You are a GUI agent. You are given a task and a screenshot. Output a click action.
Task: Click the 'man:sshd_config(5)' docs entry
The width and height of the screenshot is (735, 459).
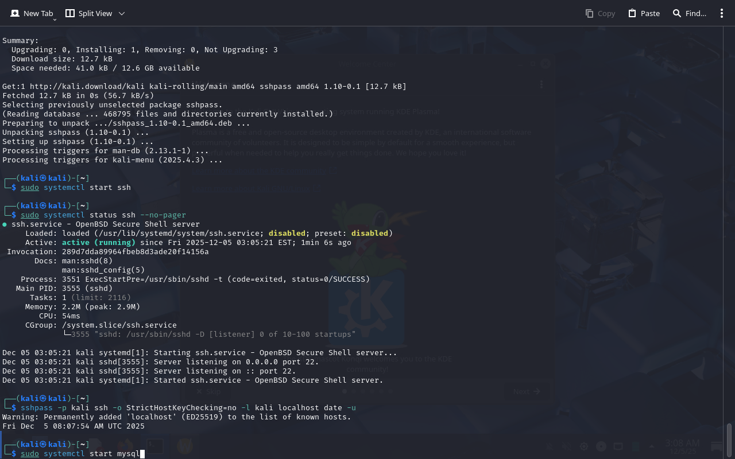pyautogui.click(x=103, y=270)
